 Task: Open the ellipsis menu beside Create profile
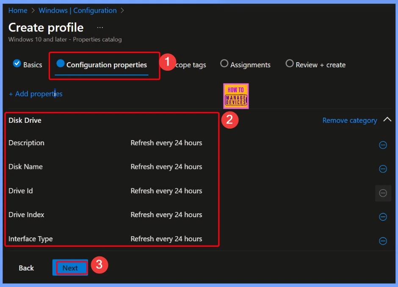tap(100, 28)
